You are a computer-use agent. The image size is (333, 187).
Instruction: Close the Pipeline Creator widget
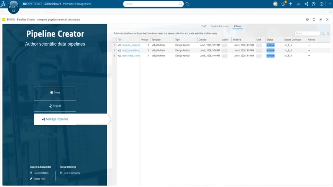[327, 19]
